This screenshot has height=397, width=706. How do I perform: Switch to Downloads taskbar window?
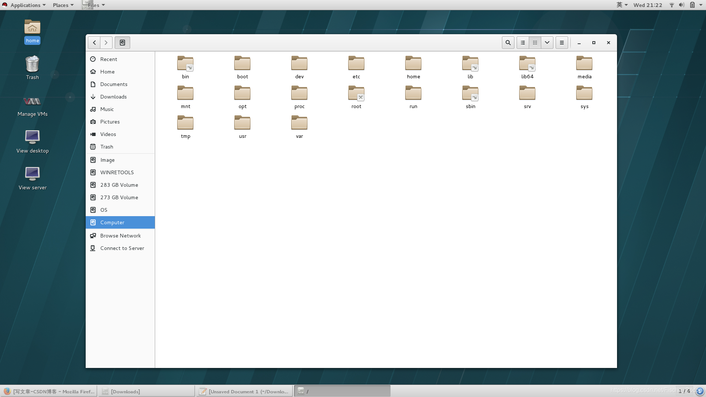(146, 391)
